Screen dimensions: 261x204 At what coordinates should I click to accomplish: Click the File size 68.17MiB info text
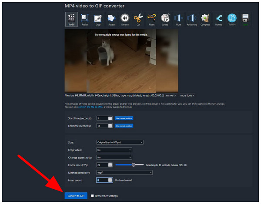point(114,95)
